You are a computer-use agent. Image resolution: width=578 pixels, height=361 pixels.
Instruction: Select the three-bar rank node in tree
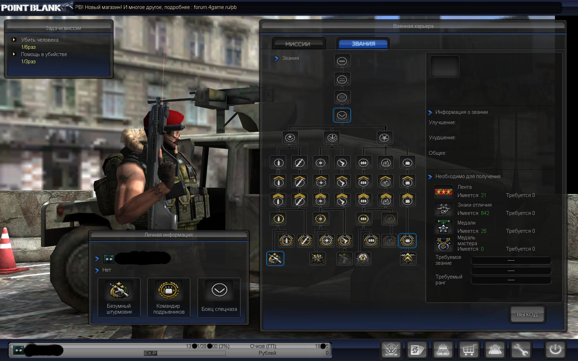(x=342, y=97)
